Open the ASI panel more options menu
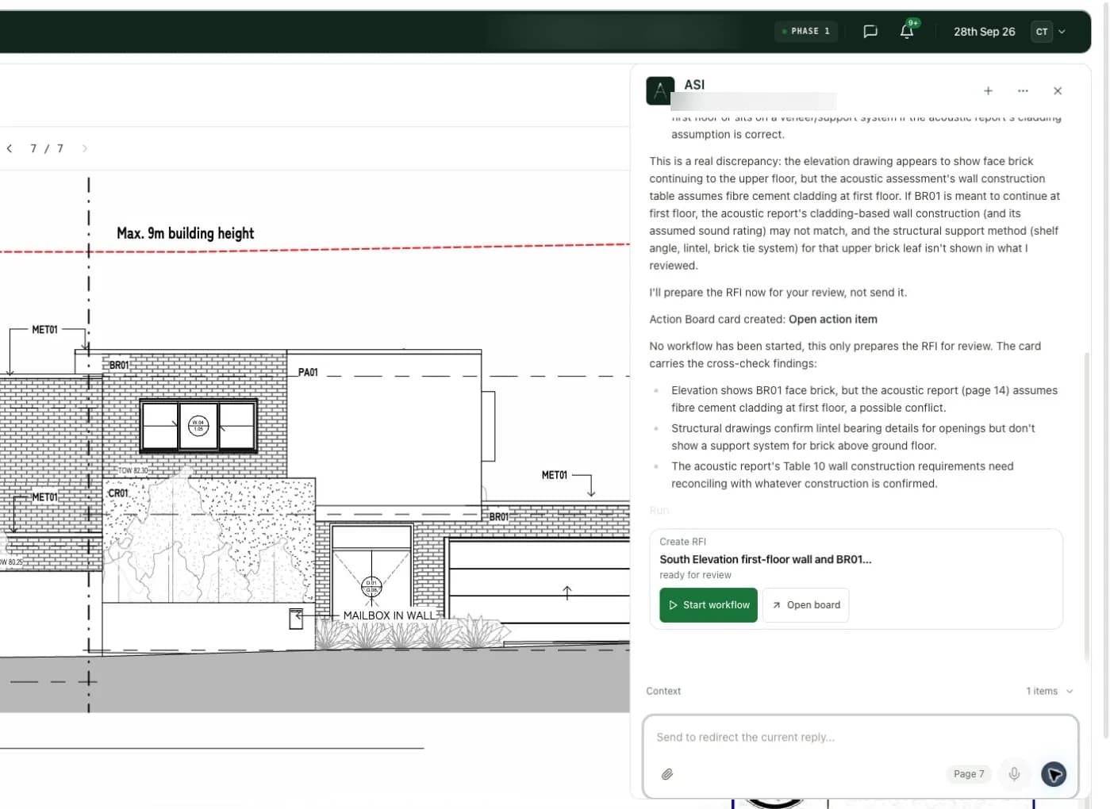The height and width of the screenshot is (809, 1110). (x=1023, y=91)
